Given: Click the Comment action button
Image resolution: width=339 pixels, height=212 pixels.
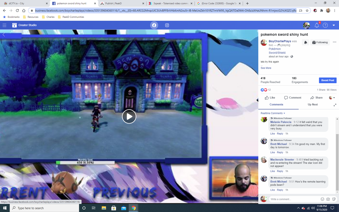Looking at the screenshot, I should [293, 98].
